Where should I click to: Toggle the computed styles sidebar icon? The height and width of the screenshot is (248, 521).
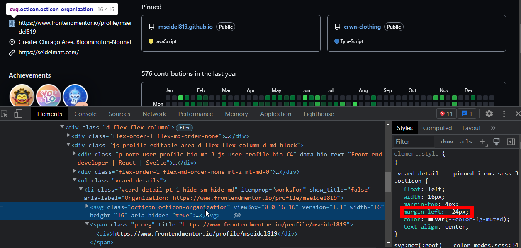point(511,141)
